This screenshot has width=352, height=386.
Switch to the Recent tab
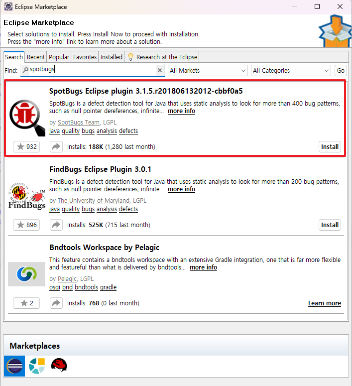tap(36, 57)
